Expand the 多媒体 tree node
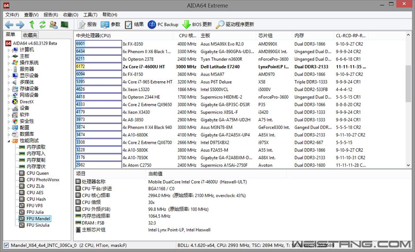The image size is (415, 252). coord(9,82)
